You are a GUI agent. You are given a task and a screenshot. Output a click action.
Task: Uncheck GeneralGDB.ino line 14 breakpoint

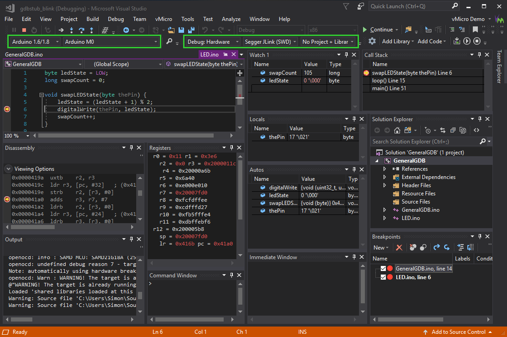click(383, 269)
